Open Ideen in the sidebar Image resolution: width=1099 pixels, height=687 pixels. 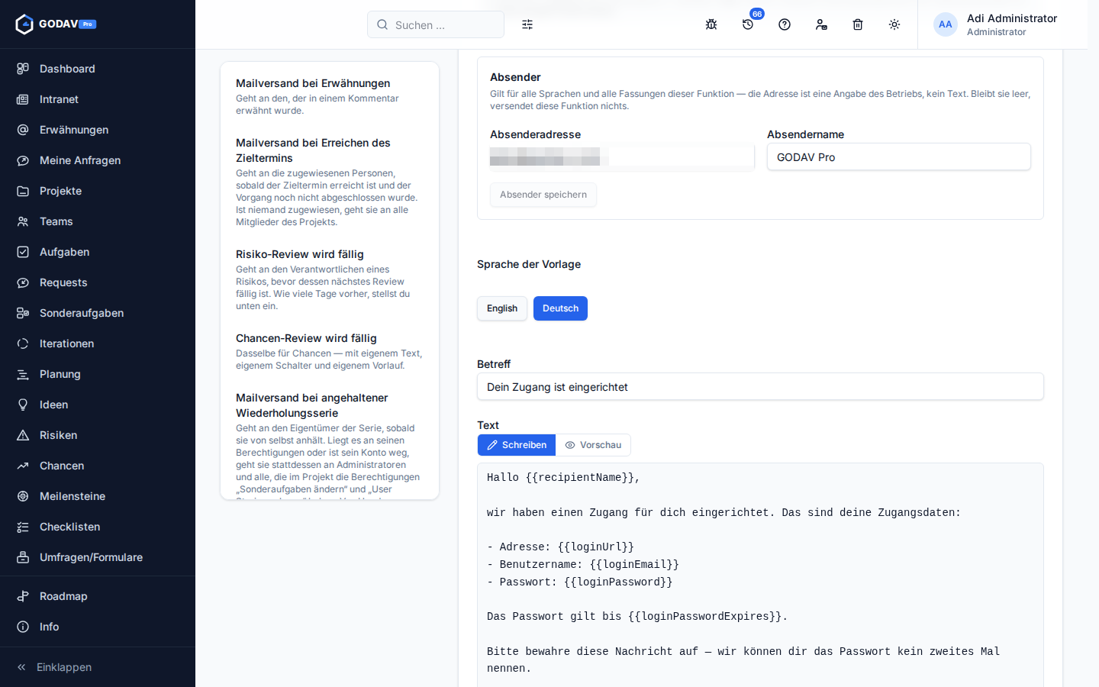click(x=98, y=405)
